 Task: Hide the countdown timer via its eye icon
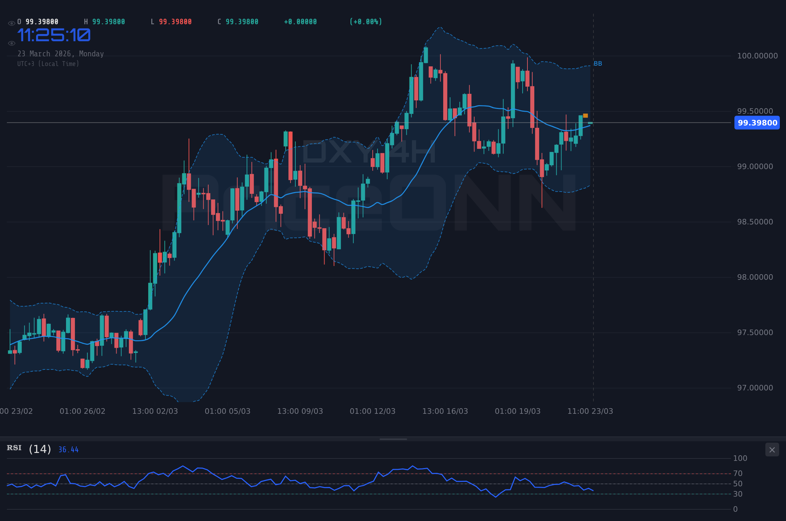pyautogui.click(x=11, y=43)
